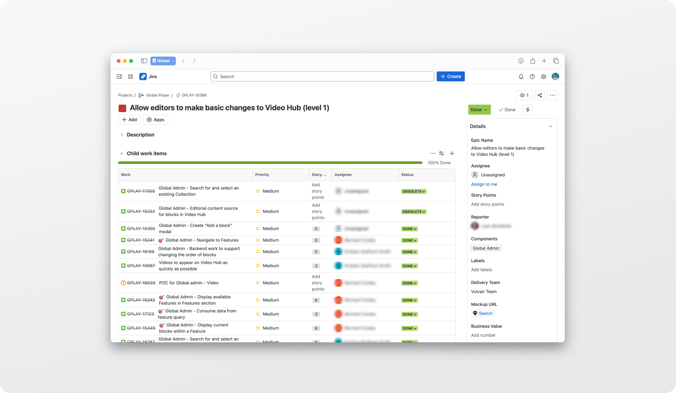The height and width of the screenshot is (393, 676).
Task: Open the notifications bell
Action: coord(521,77)
